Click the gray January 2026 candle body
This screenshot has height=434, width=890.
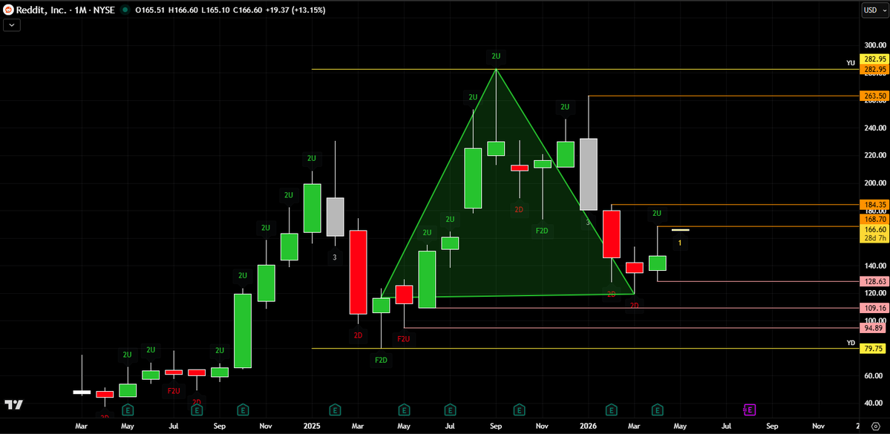click(588, 174)
